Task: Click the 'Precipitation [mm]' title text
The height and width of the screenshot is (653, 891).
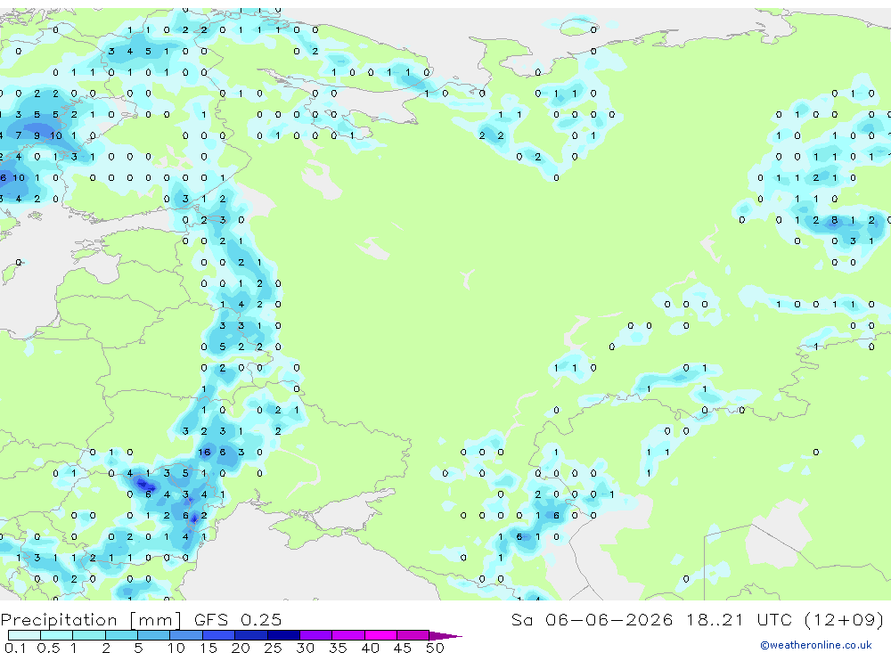Action: click(92, 620)
